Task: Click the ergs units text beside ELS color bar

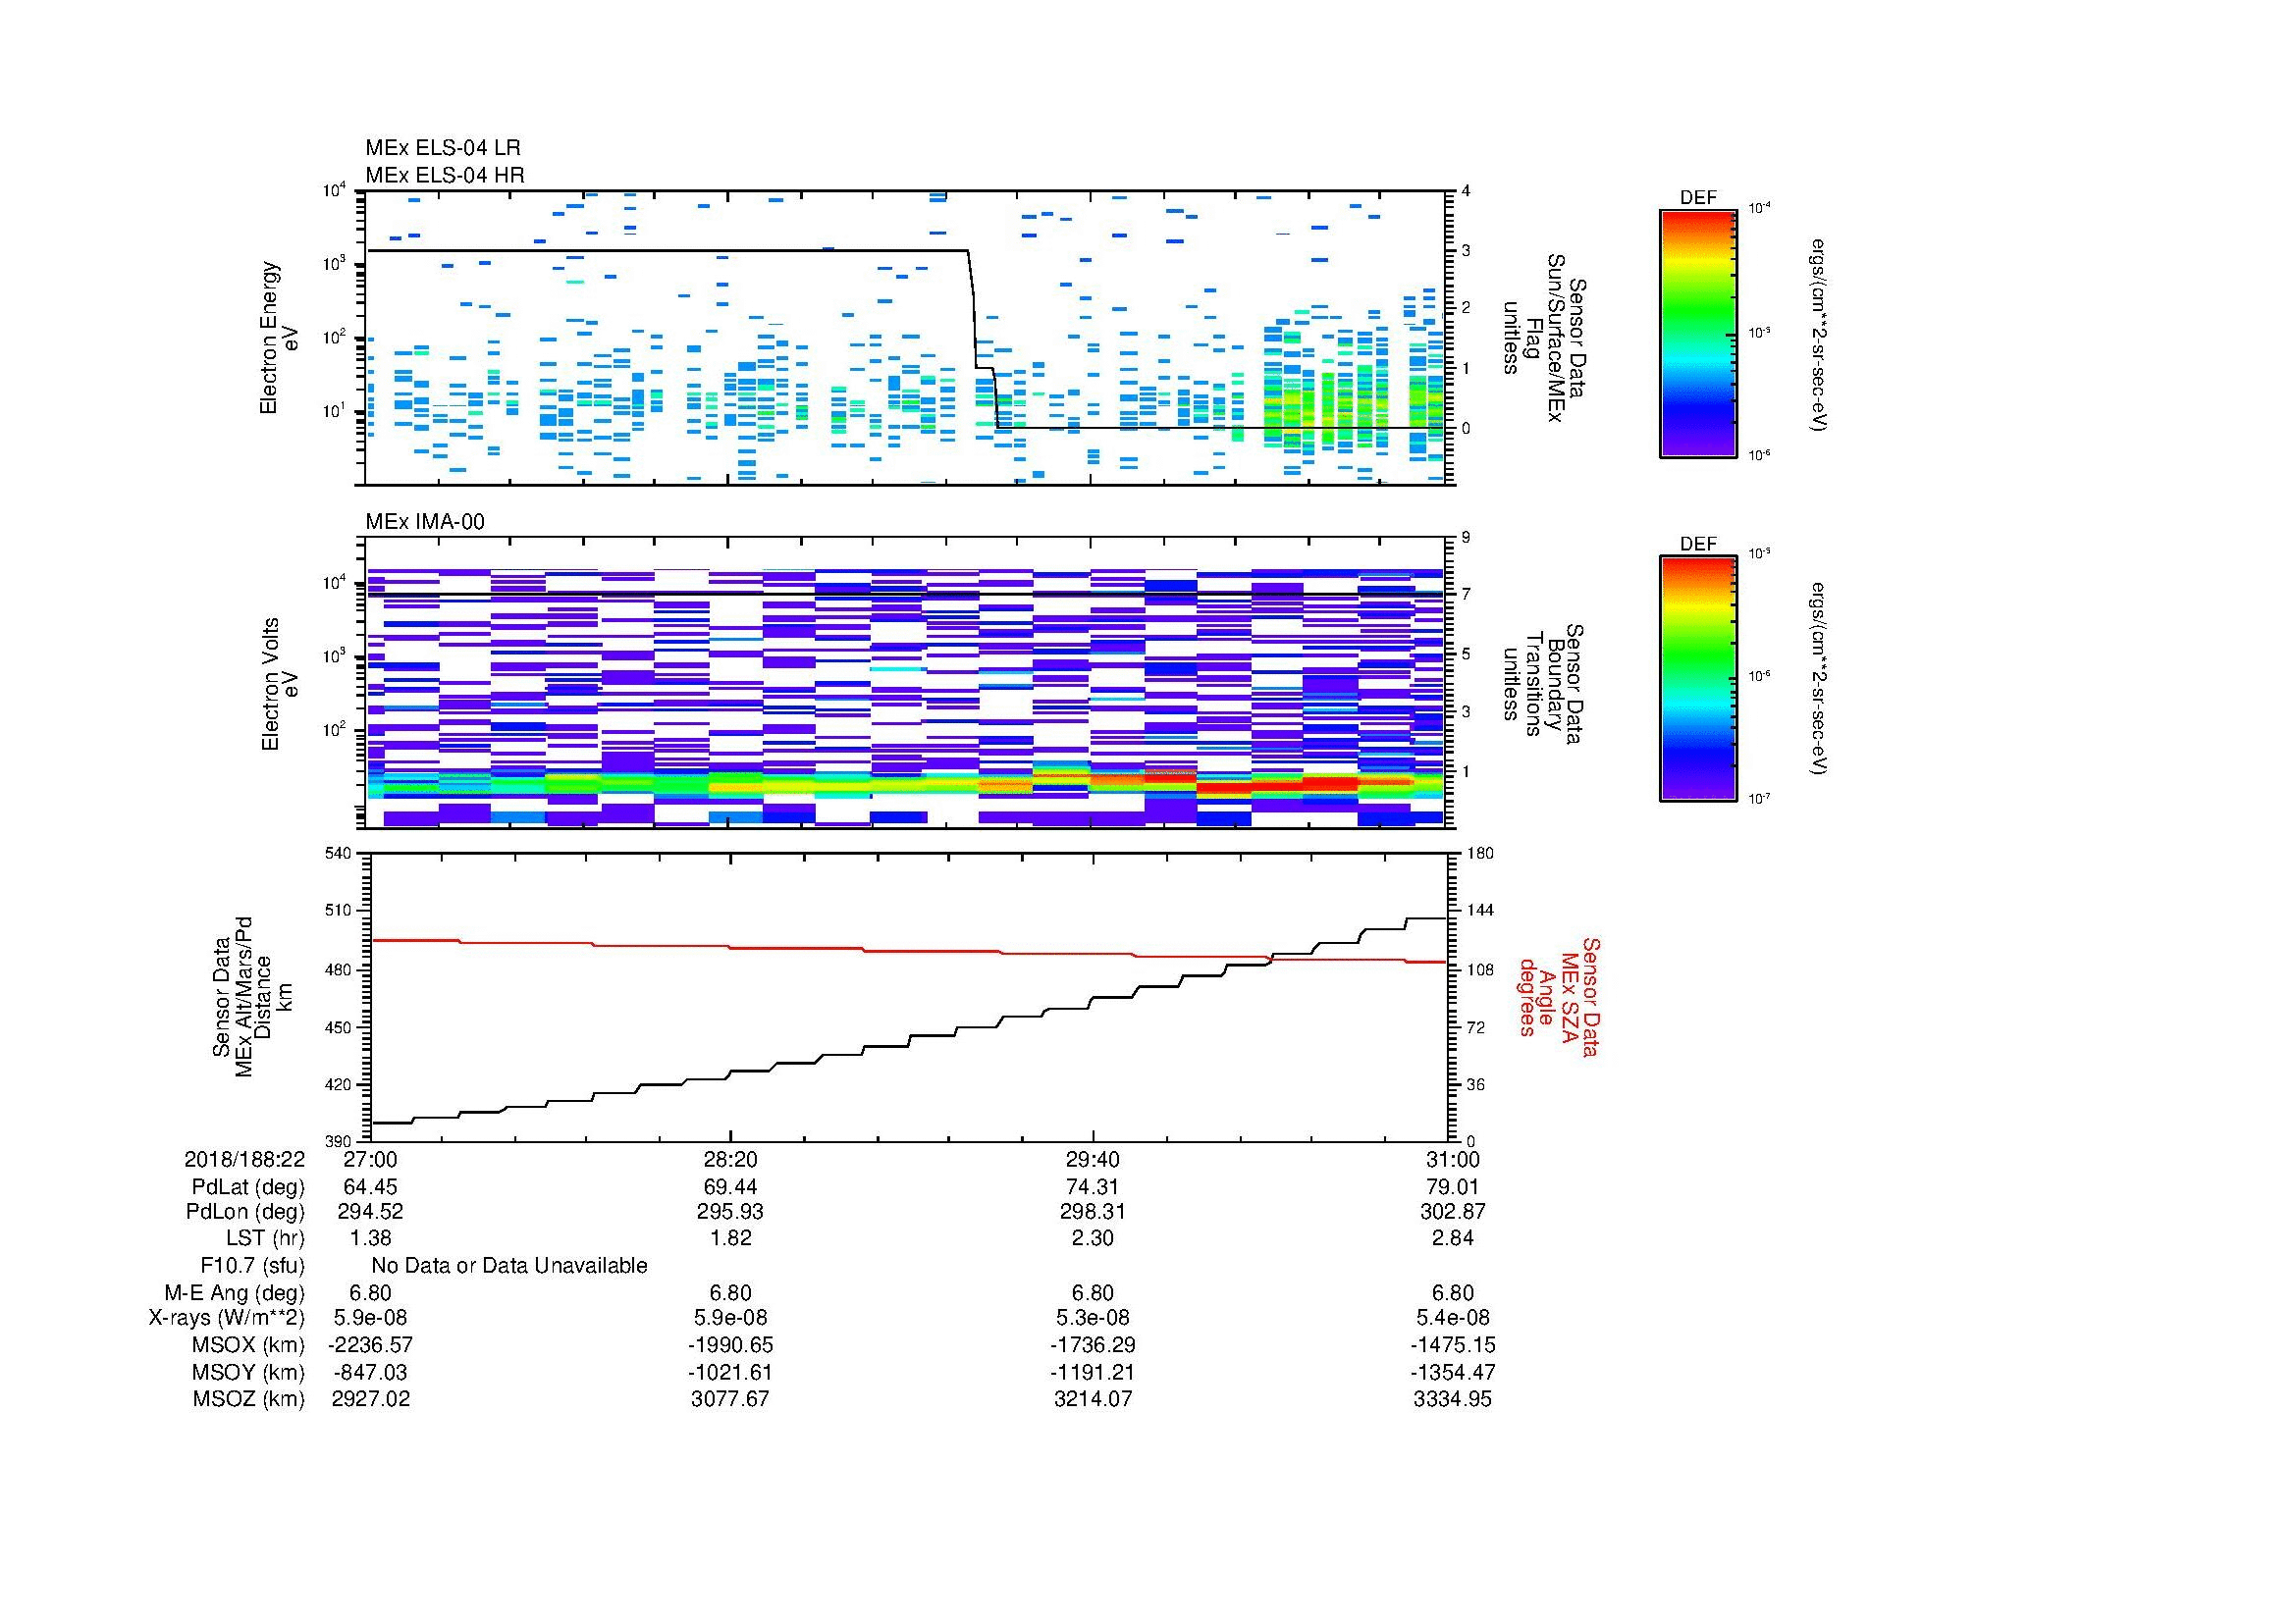Action: [1820, 334]
